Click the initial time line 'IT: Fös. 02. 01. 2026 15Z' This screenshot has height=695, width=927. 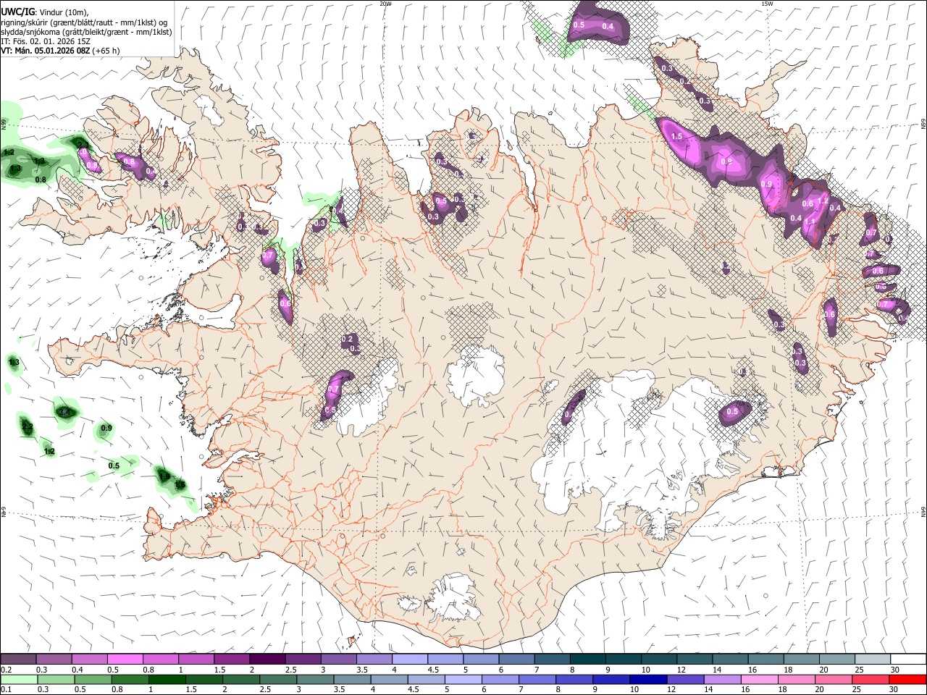point(46,41)
